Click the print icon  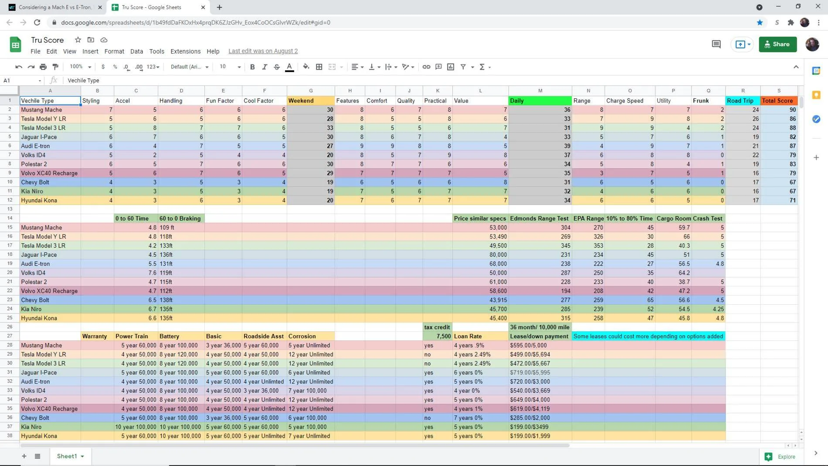point(43,67)
